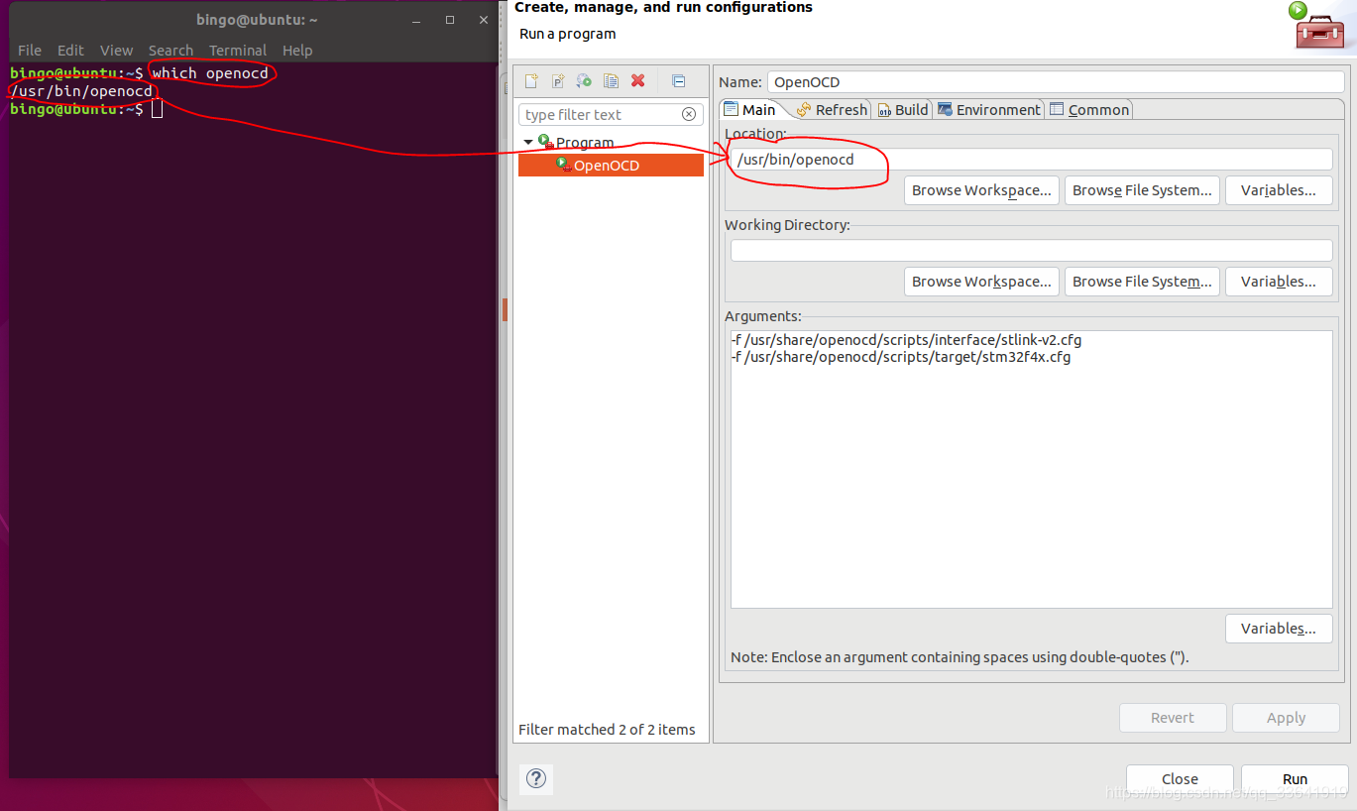The height and width of the screenshot is (811, 1357).
Task: Click the 'Filter matched 2 of 2 items' text
Action: pos(607,730)
